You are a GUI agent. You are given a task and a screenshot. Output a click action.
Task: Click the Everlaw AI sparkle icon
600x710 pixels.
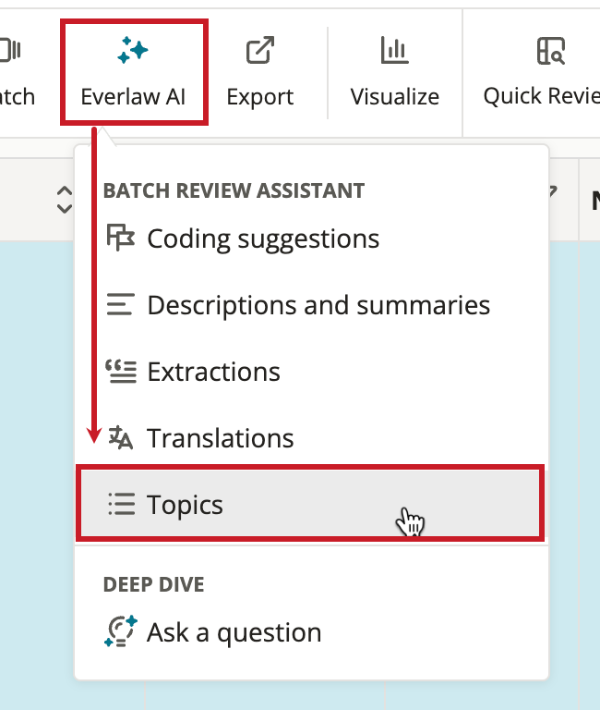click(133, 50)
